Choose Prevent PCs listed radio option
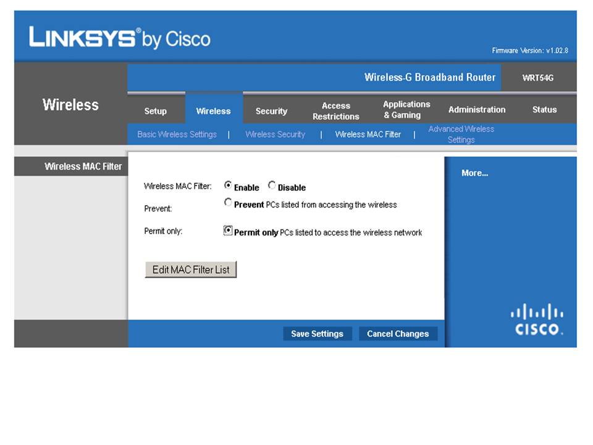Image resolution: width=593 pixels, height=445 pixels. [228, 203]
